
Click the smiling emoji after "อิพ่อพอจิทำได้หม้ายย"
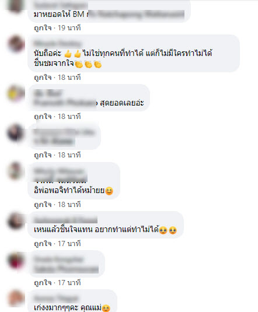109,191
